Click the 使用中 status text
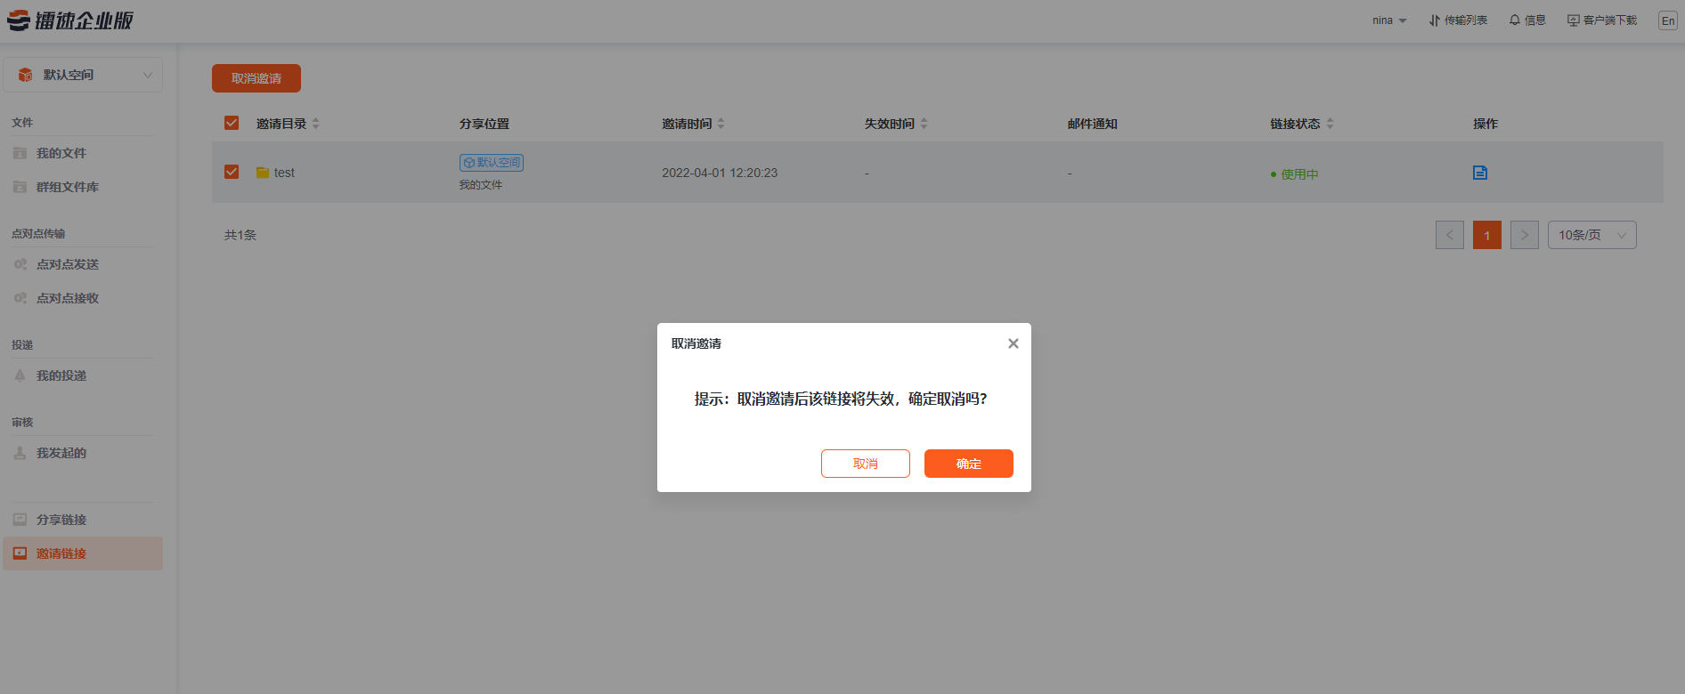The width and height of the screenshot is (1685, 694). (x=1299, y=174)
